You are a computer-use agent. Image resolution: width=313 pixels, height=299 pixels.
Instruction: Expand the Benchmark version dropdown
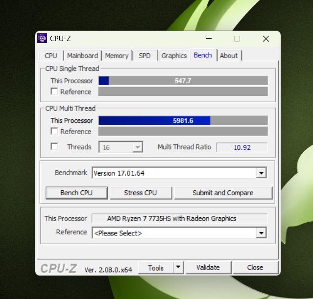(261, 173)
